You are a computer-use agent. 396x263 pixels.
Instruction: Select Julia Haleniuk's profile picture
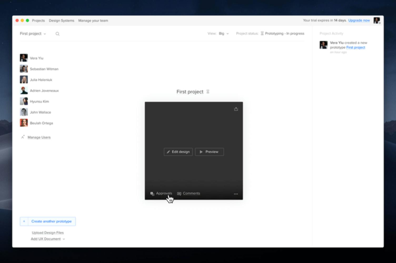click(x=23, y=79)
